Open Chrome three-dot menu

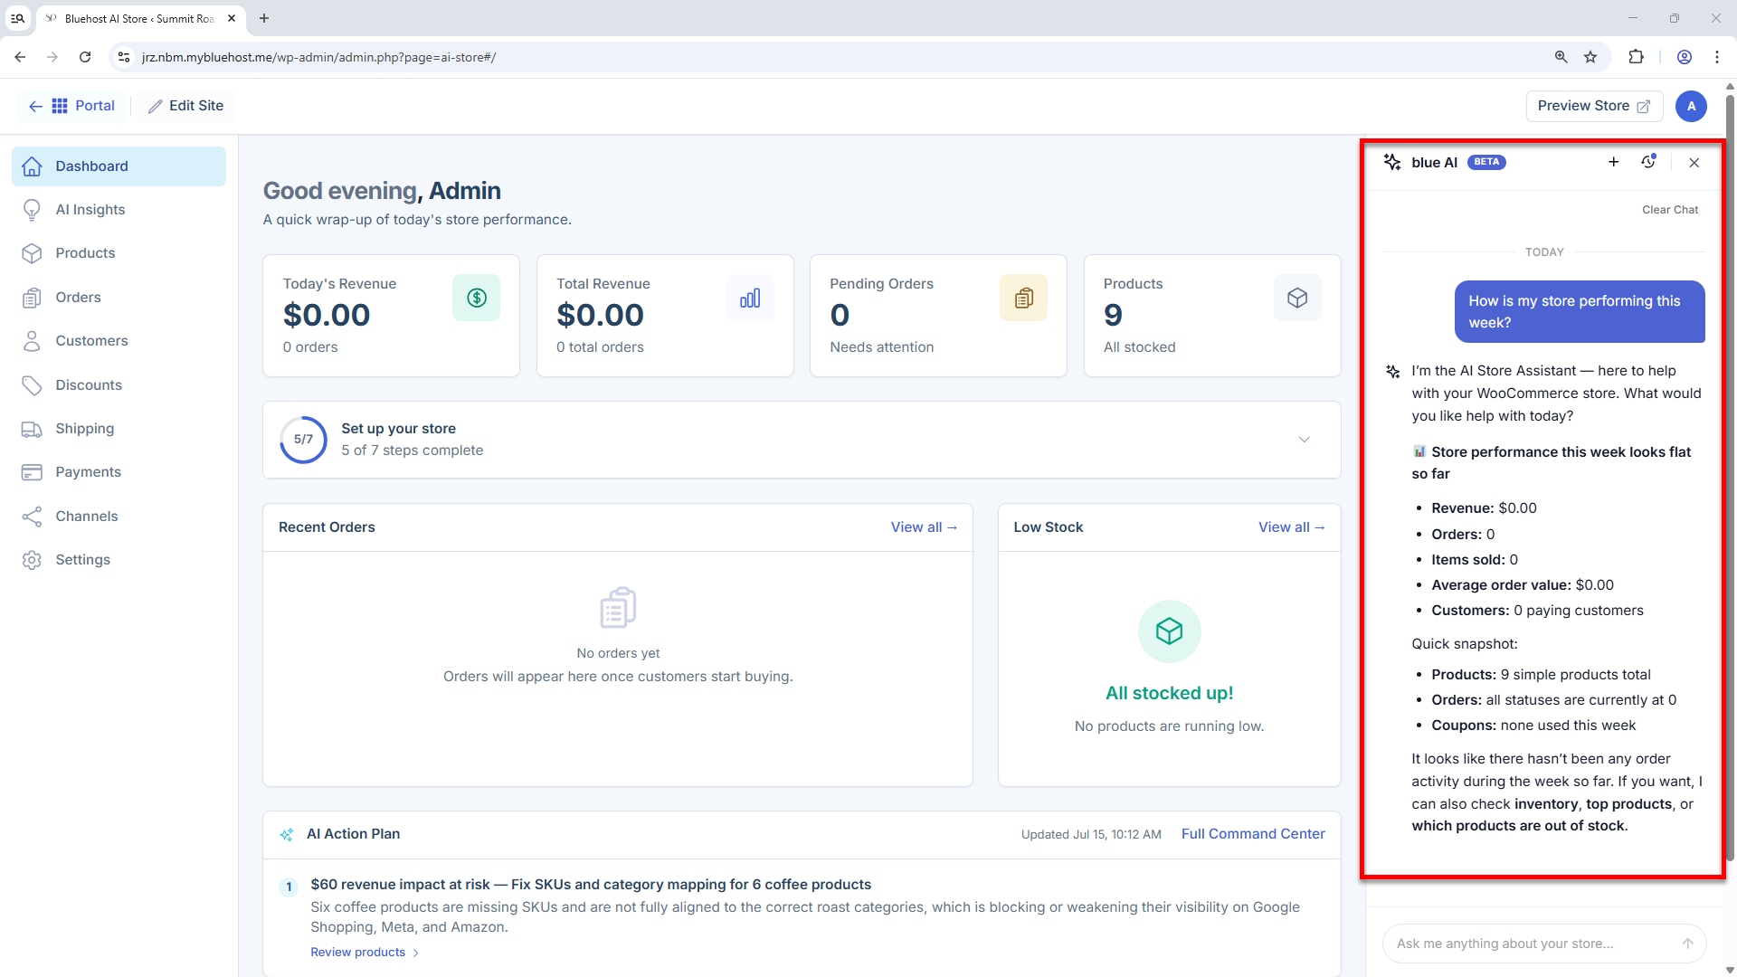click(1717, 57)
